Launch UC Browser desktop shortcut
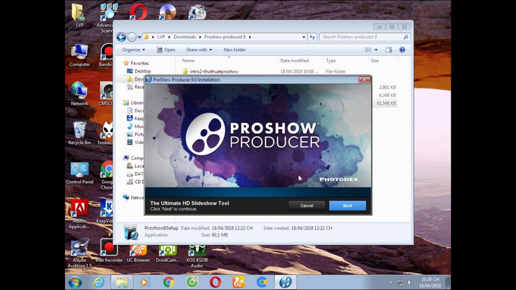This screenshot has width=516, height=290. pyautogui.click(x=138, y=254)
